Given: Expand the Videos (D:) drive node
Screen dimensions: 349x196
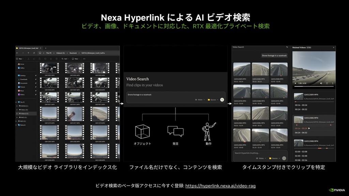Looking at the screenshot, I should [x=17, y=110].
